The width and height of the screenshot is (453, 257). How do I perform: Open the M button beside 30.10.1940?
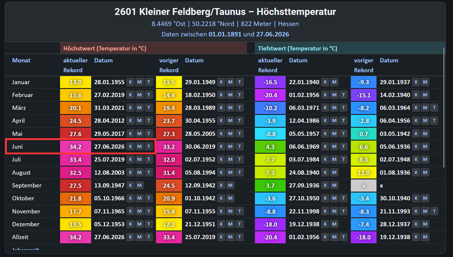coord(425,198)
